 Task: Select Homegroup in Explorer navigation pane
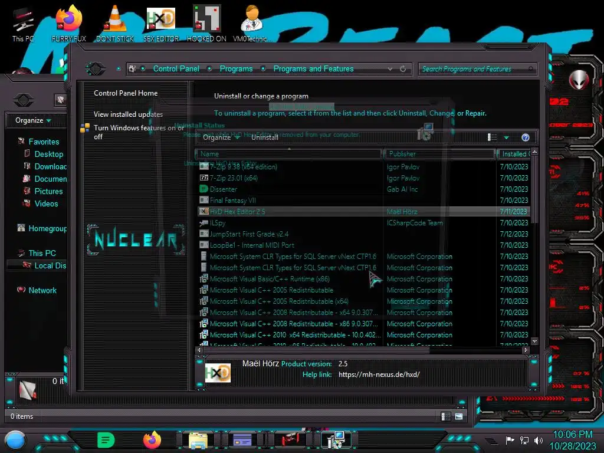coord(47,228)
